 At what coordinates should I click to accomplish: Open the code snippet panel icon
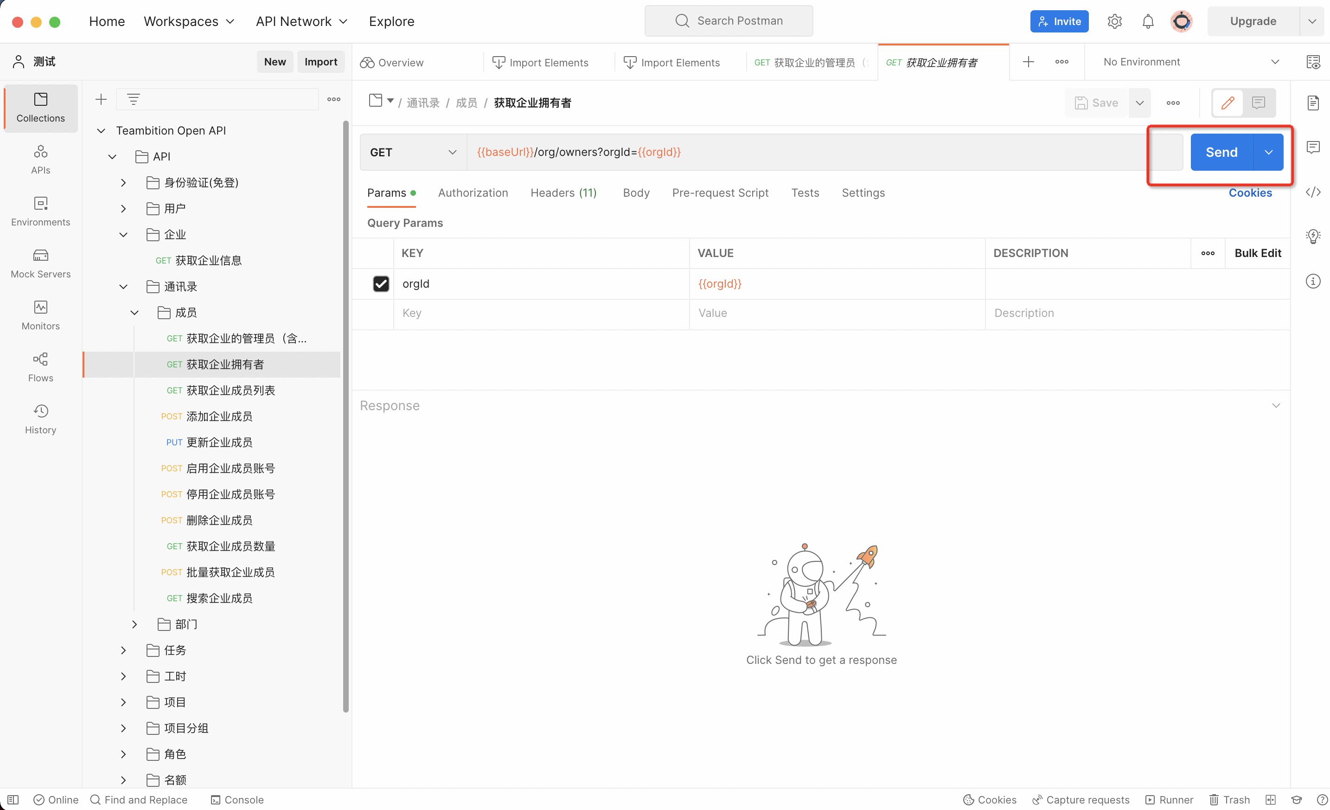[x=1313, y=192]
